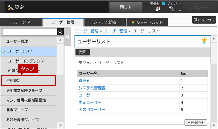The height and width of the screenshot is (129, 218).
Task: Click the favorite star ribbon icon
Action: click(204, 41)
